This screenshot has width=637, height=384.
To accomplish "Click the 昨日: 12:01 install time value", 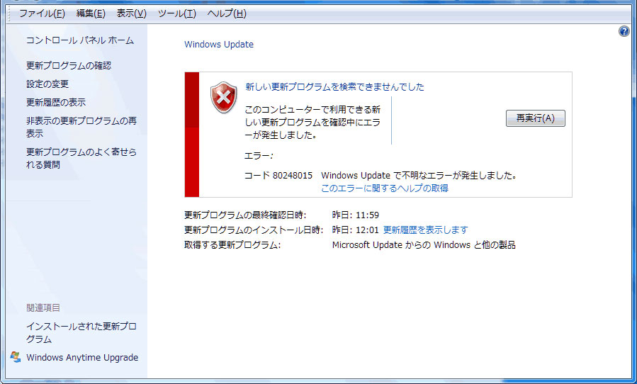I will [x=356, y=230].
